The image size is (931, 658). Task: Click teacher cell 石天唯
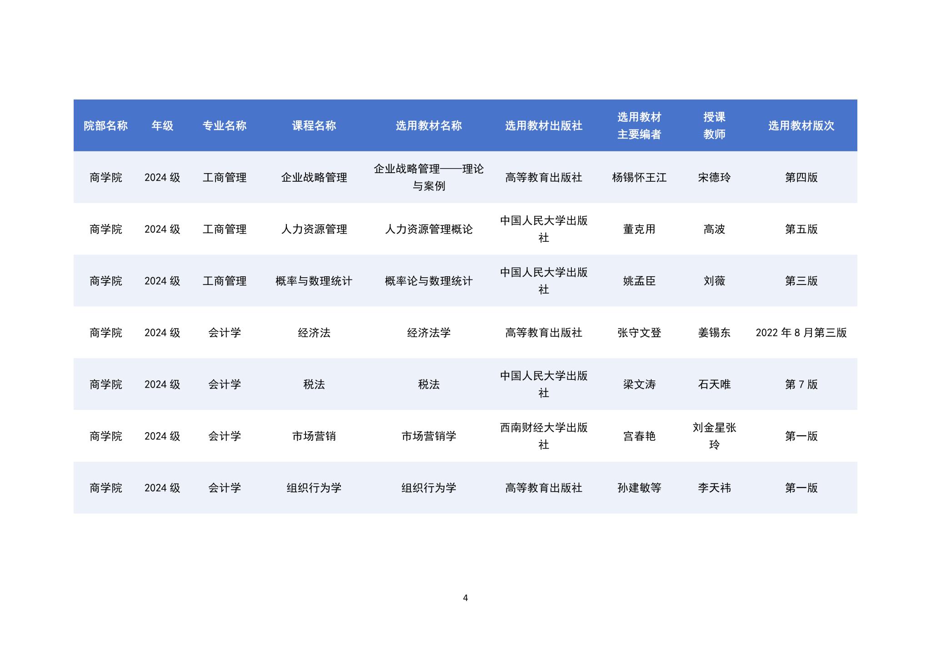click(x=714, y=385)
